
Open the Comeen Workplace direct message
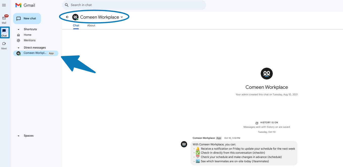tap(36, 53)
